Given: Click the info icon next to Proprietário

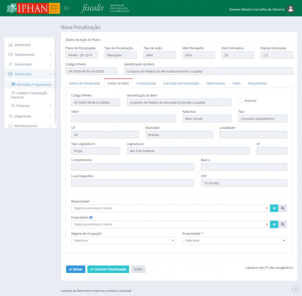Looking at the screenshot, I should click(91, 217).
